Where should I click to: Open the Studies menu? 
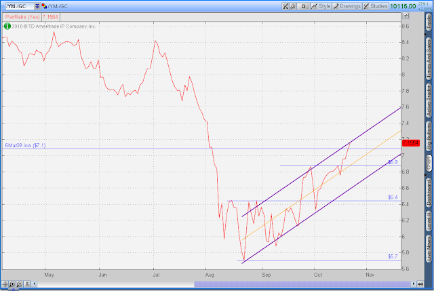(376, 6)
